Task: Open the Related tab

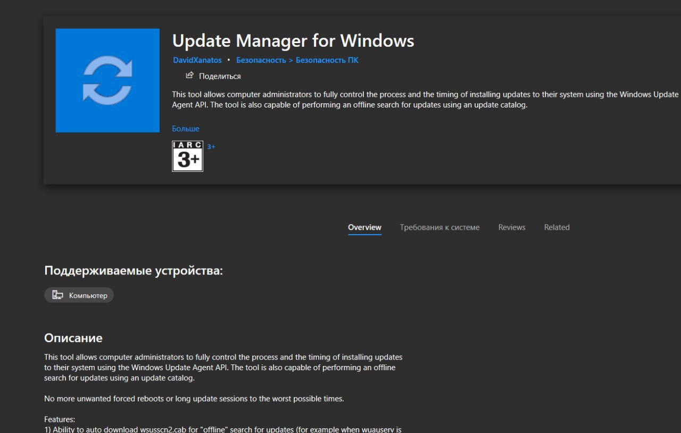Action: (x=557, y=227)
